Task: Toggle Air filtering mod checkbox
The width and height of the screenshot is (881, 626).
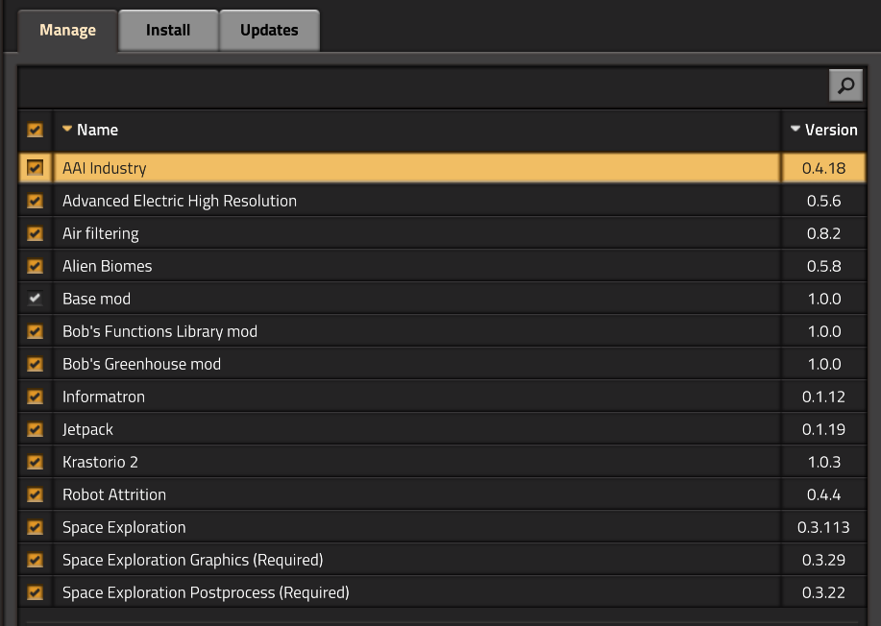Action: click(36, 233)
